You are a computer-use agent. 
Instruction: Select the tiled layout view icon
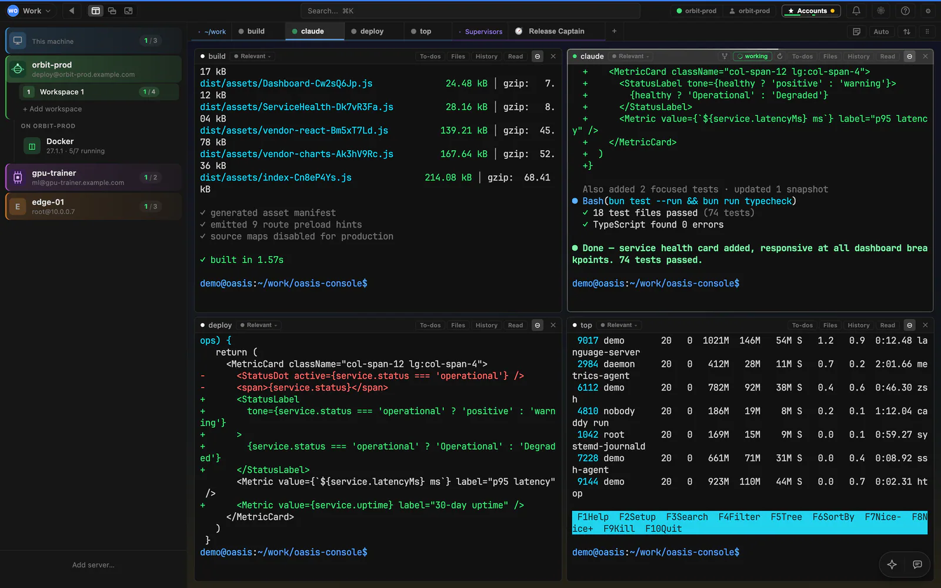[x=95, y=11]
